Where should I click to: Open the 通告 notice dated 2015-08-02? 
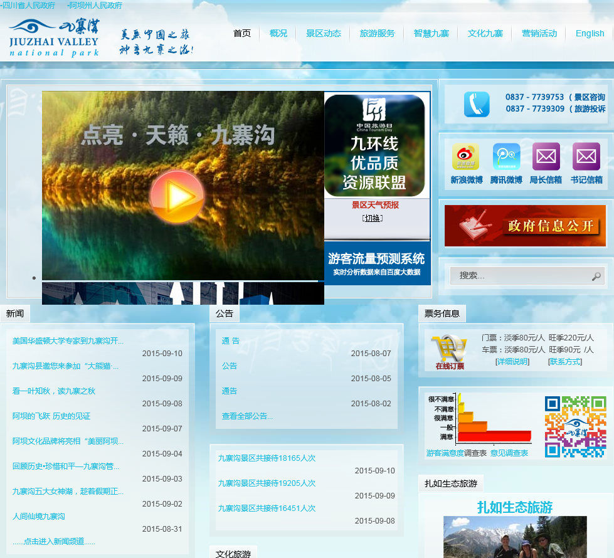230,391
